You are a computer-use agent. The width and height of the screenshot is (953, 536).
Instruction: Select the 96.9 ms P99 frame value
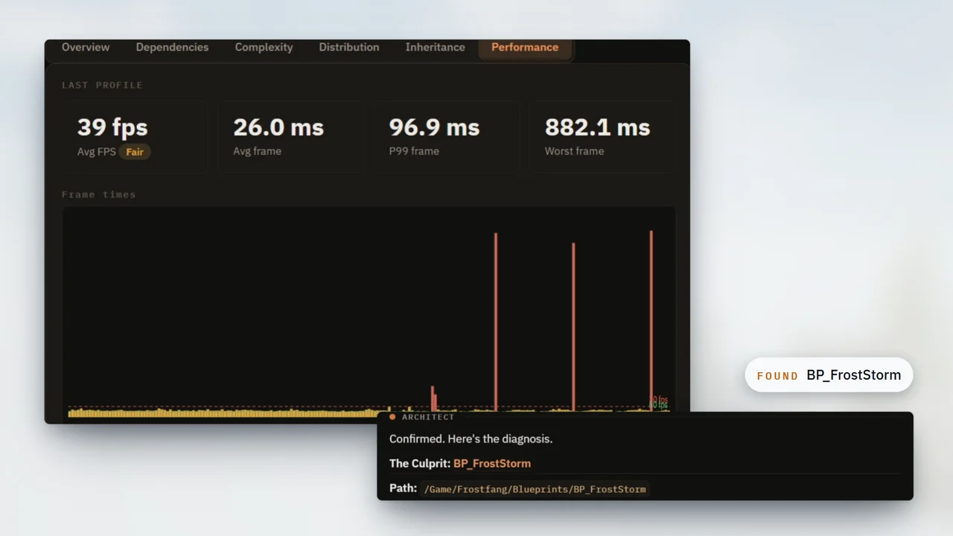(434, 127)
